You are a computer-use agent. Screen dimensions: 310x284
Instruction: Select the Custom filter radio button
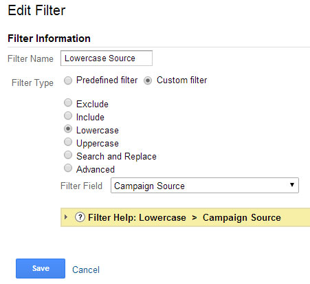pyautogui.click(x=148, y=80)
